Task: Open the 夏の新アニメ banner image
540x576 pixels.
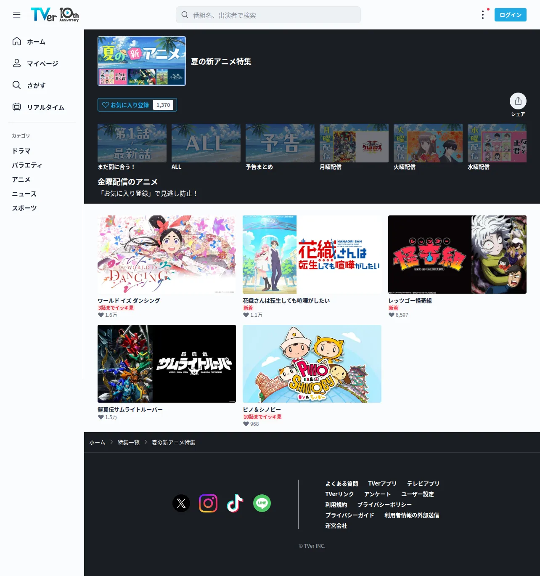Action: 142,61
